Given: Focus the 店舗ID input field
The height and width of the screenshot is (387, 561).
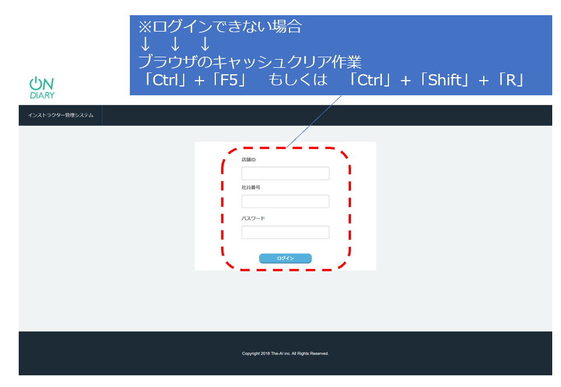Looking at the screenshot, I should coord(285,174).
